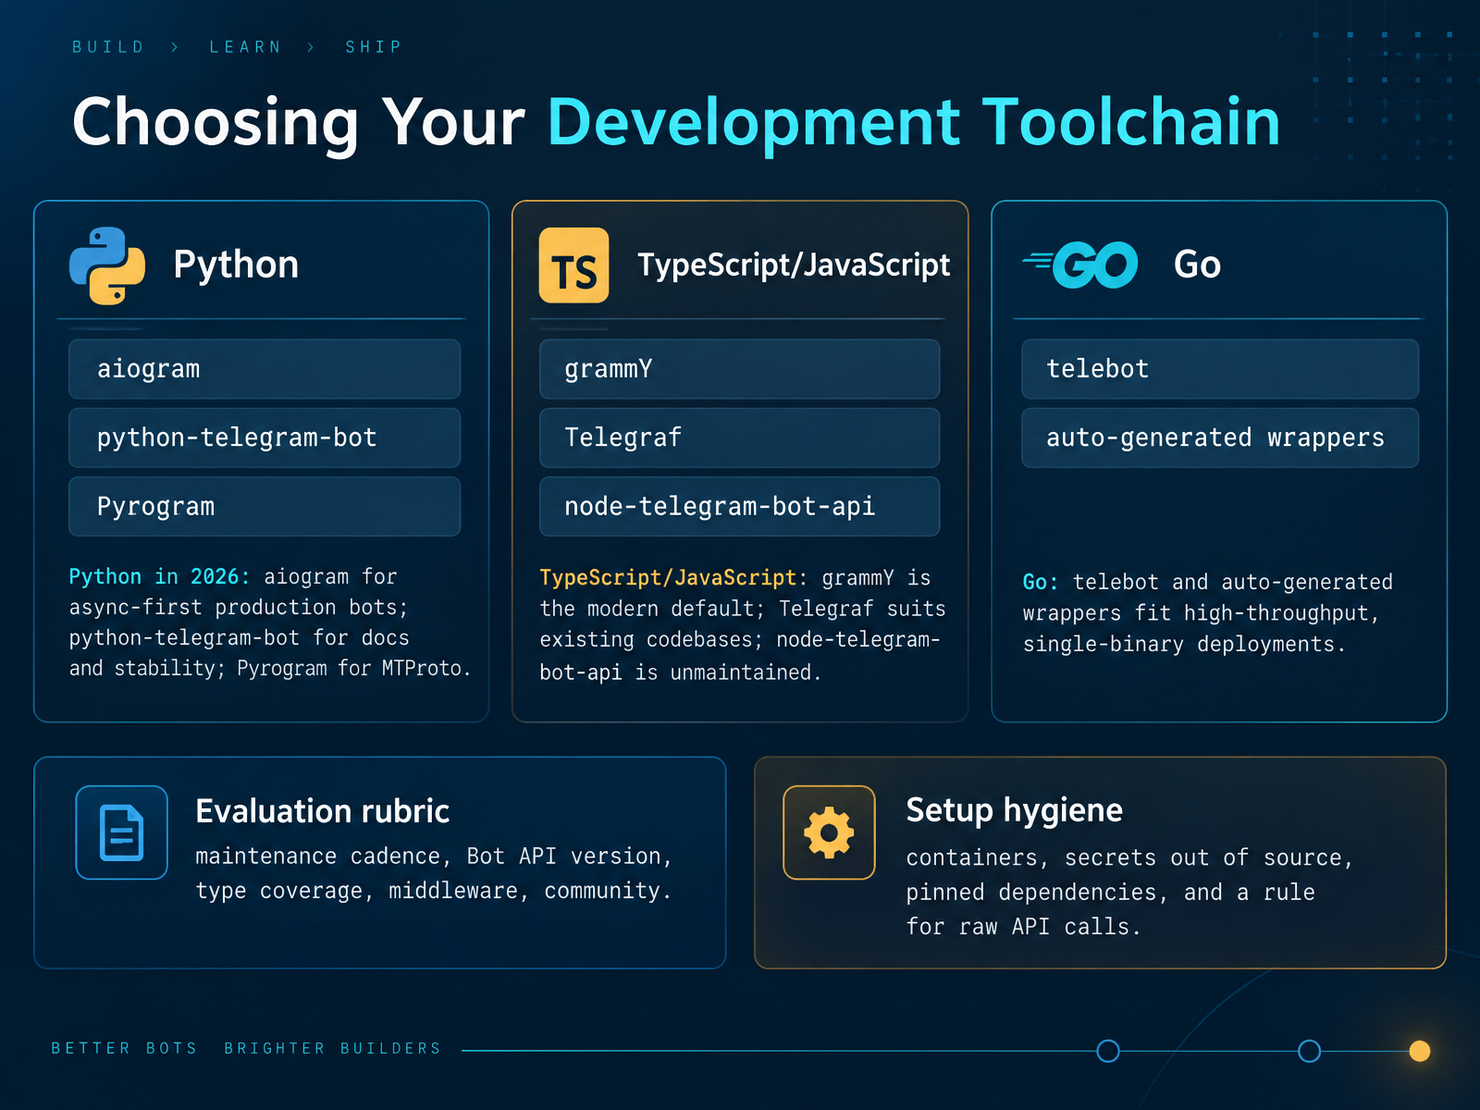The height and width of the screenshot is (1110, 1480).
Task: Open the LEARN breadcrumb item
Action: coord(245,47)
